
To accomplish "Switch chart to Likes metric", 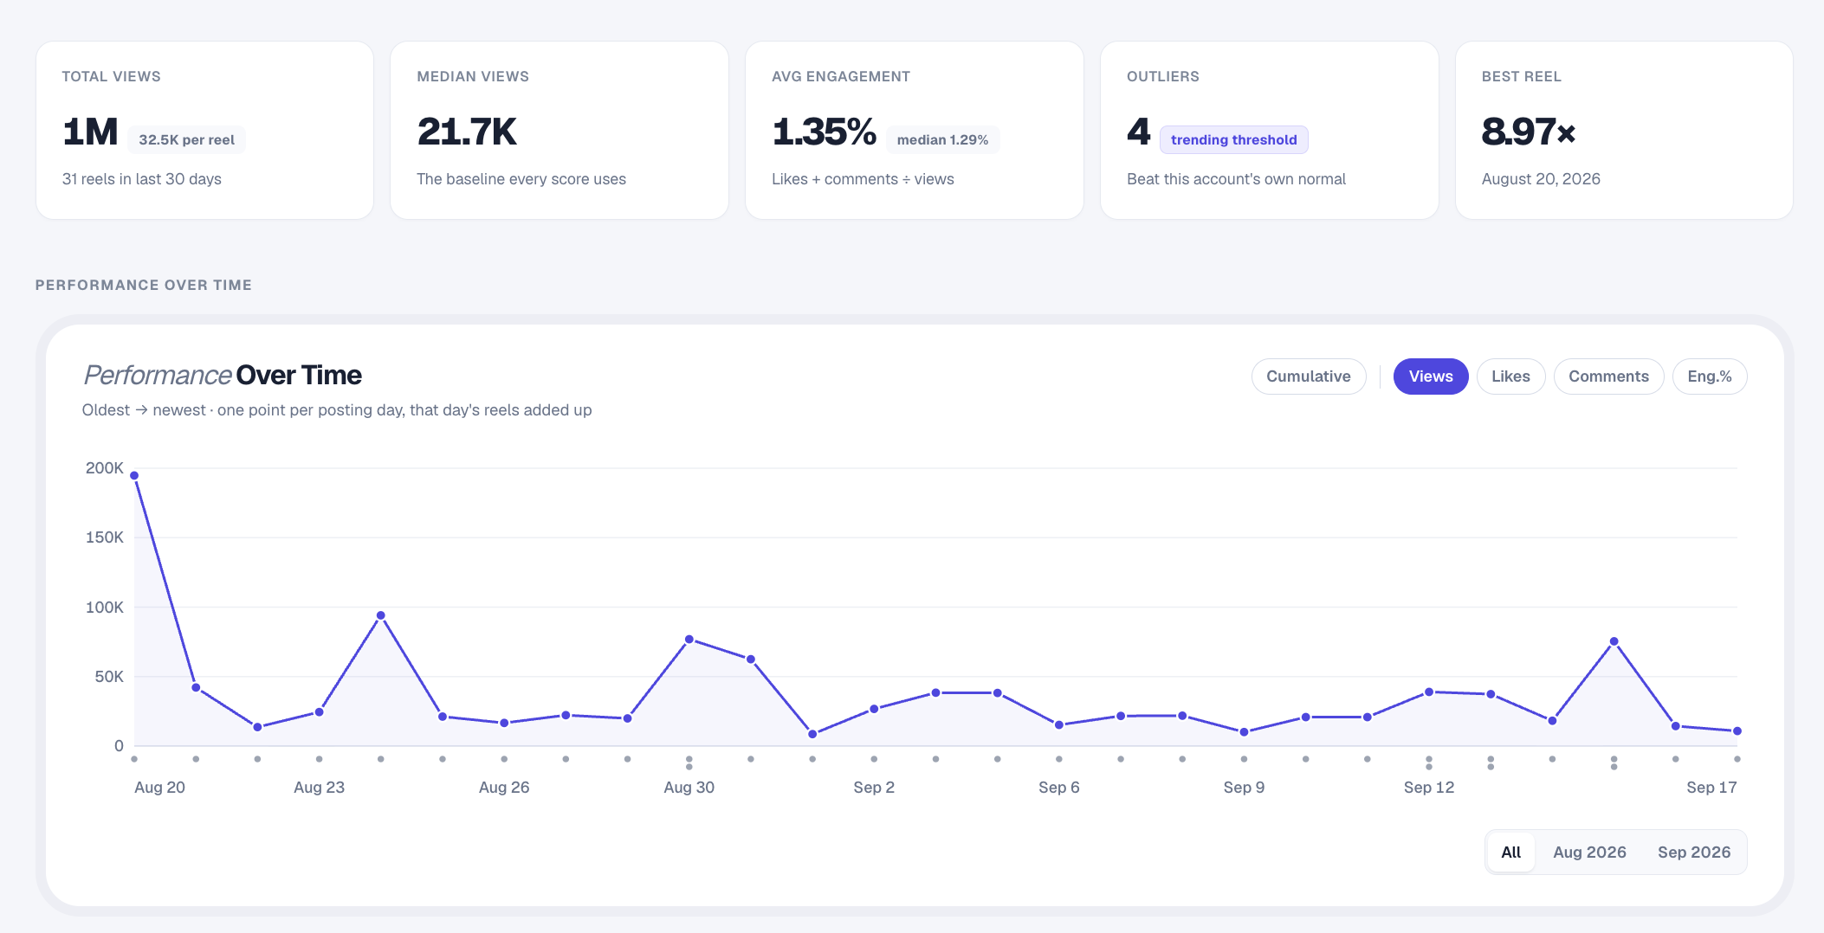I will click(1510, 376).
